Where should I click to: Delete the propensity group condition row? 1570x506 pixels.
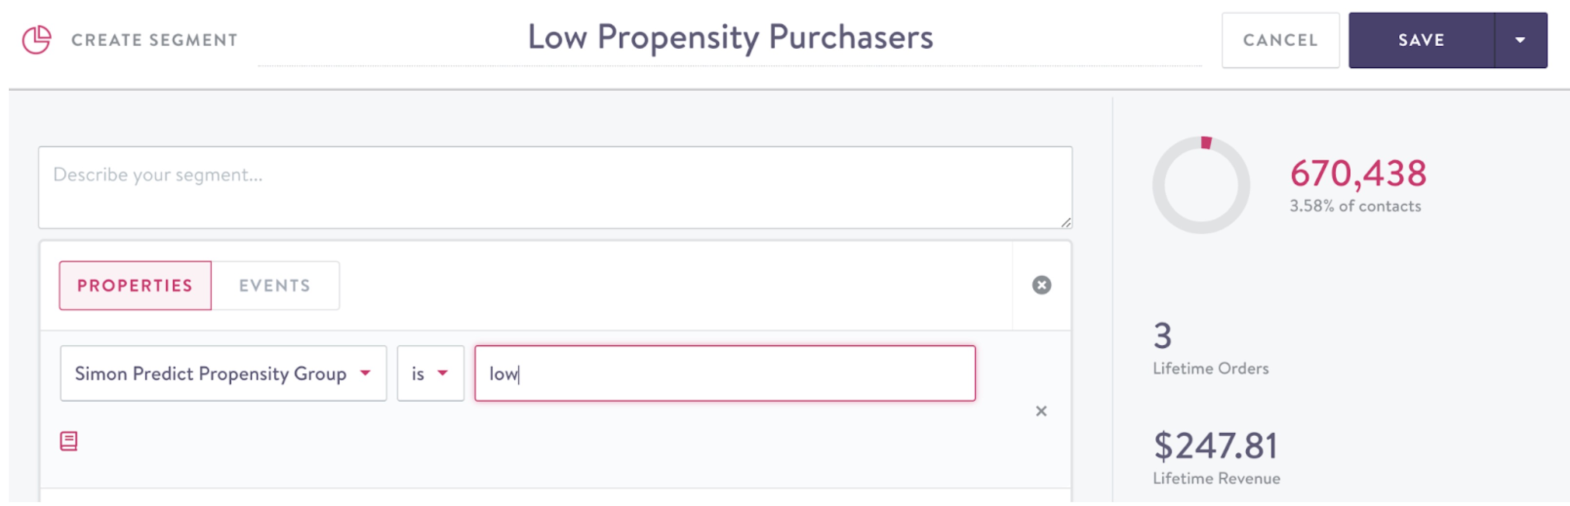click(1041, 411)
